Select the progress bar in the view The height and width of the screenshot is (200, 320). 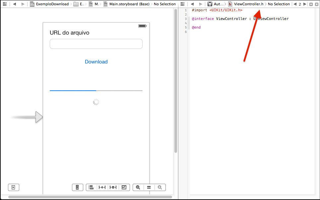click(x=96, y=90)
